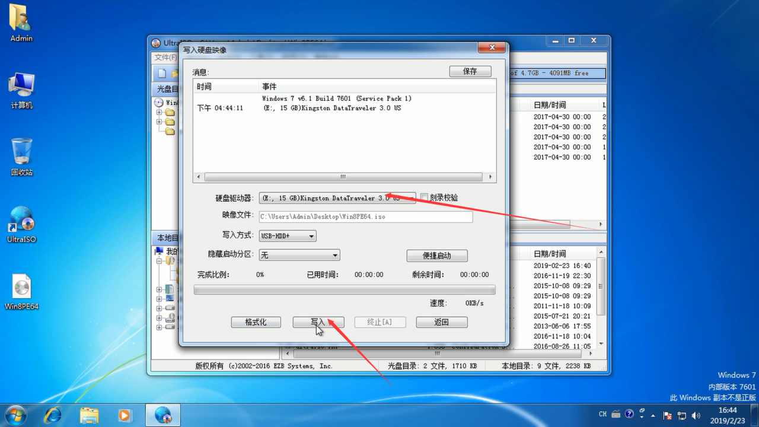Click the write progress bar
The height and width of the screenshot is (427, 759).
345,290
